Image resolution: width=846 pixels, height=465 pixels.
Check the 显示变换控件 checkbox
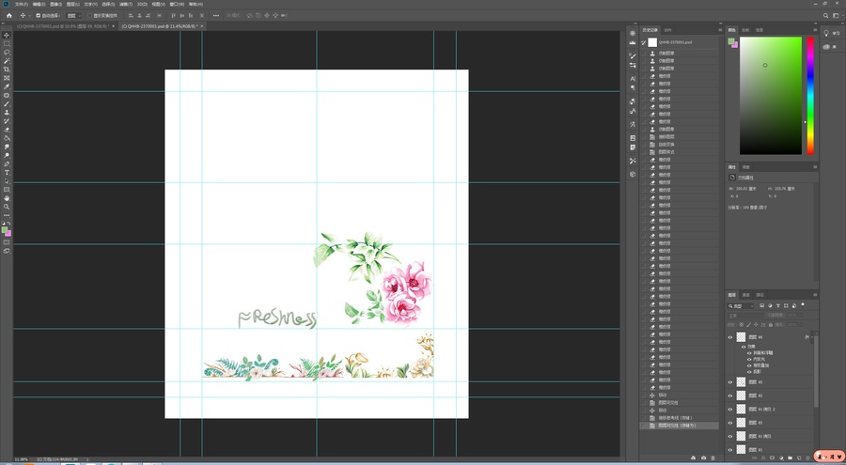(89, 16)
